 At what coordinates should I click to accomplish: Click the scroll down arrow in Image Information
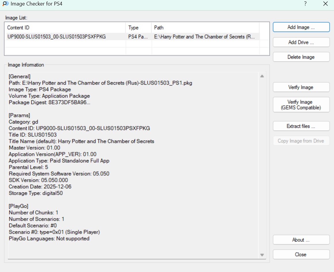point(262,255)
